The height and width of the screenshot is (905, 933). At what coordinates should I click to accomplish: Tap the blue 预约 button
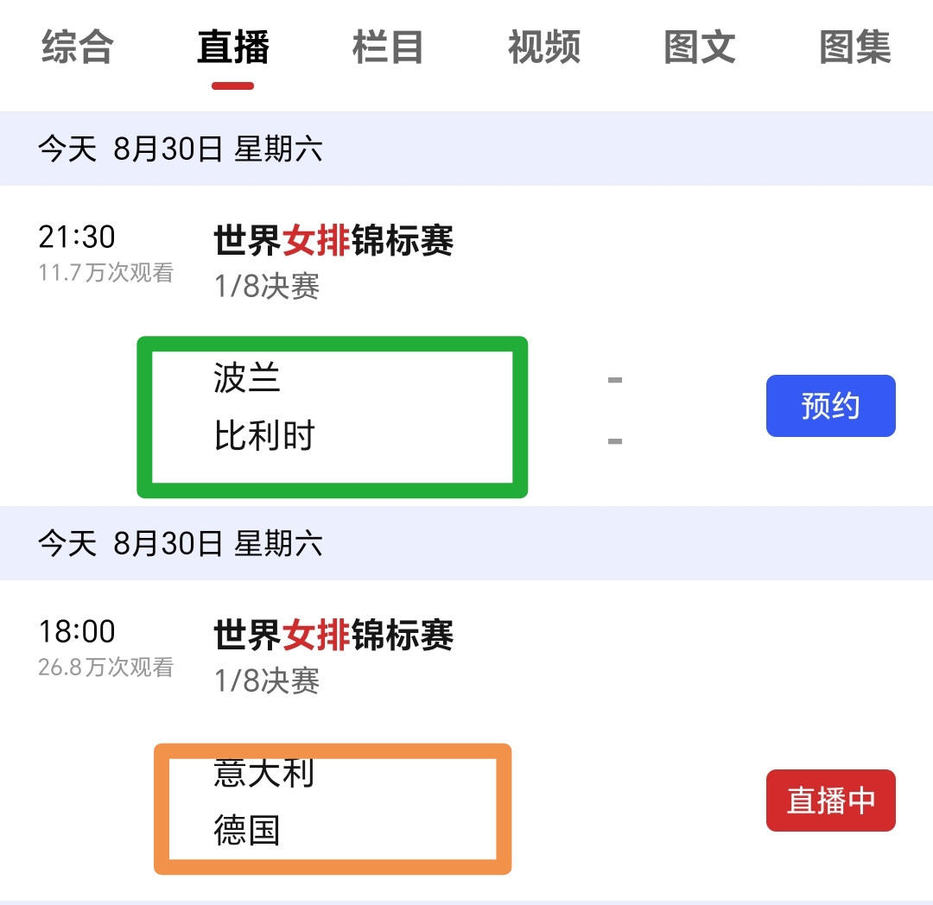[830, 406]
